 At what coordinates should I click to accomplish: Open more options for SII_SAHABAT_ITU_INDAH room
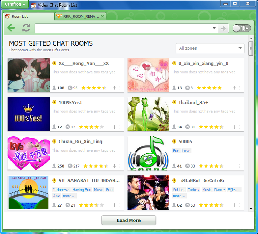(120, 205)
